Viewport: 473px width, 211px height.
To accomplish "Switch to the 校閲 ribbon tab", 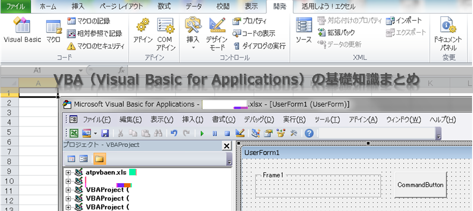I will [224, 6].
